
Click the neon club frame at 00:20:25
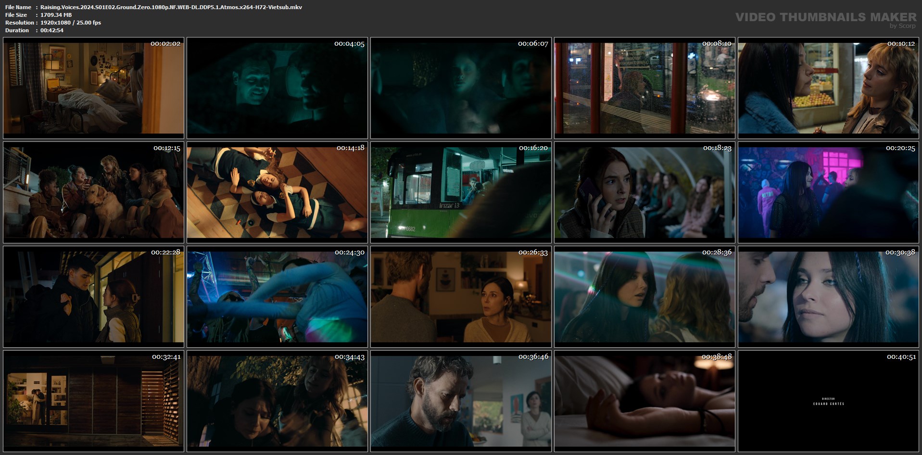(828, 192)
